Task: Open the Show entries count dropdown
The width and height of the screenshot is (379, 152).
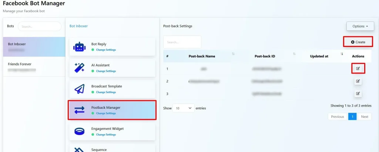Action: 184,108
